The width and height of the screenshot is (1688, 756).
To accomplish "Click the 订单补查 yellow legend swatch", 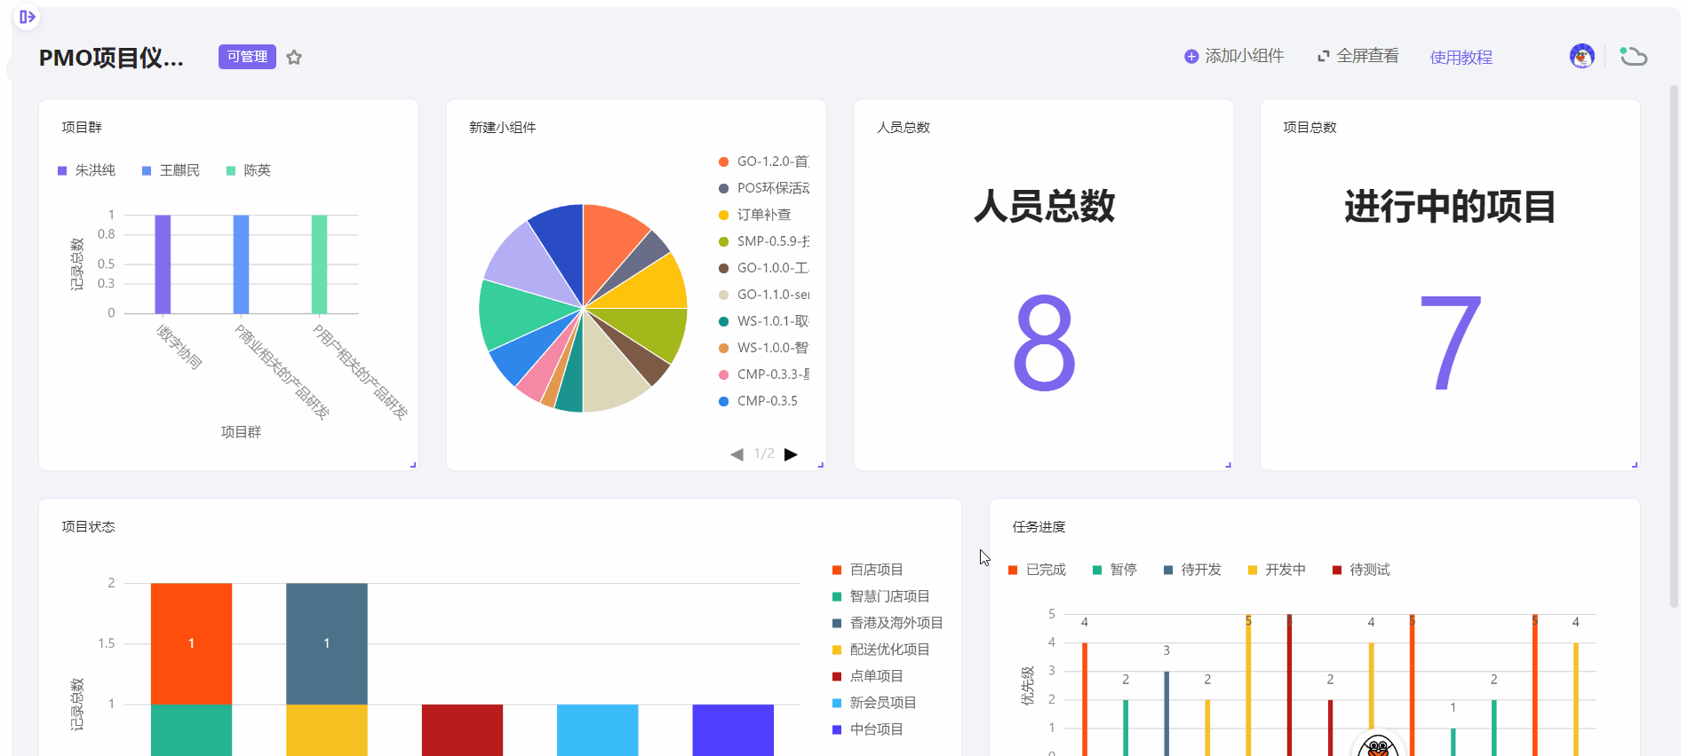I will click(723, 215).
